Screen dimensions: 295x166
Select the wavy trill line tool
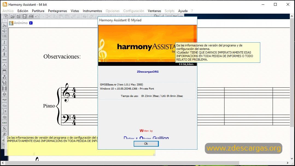tap(4, 60)
